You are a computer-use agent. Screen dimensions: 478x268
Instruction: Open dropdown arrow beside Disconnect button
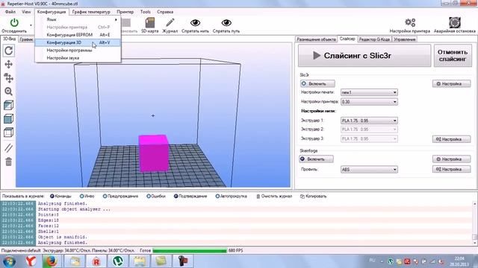pyautogui.click(x=31, y=25)
